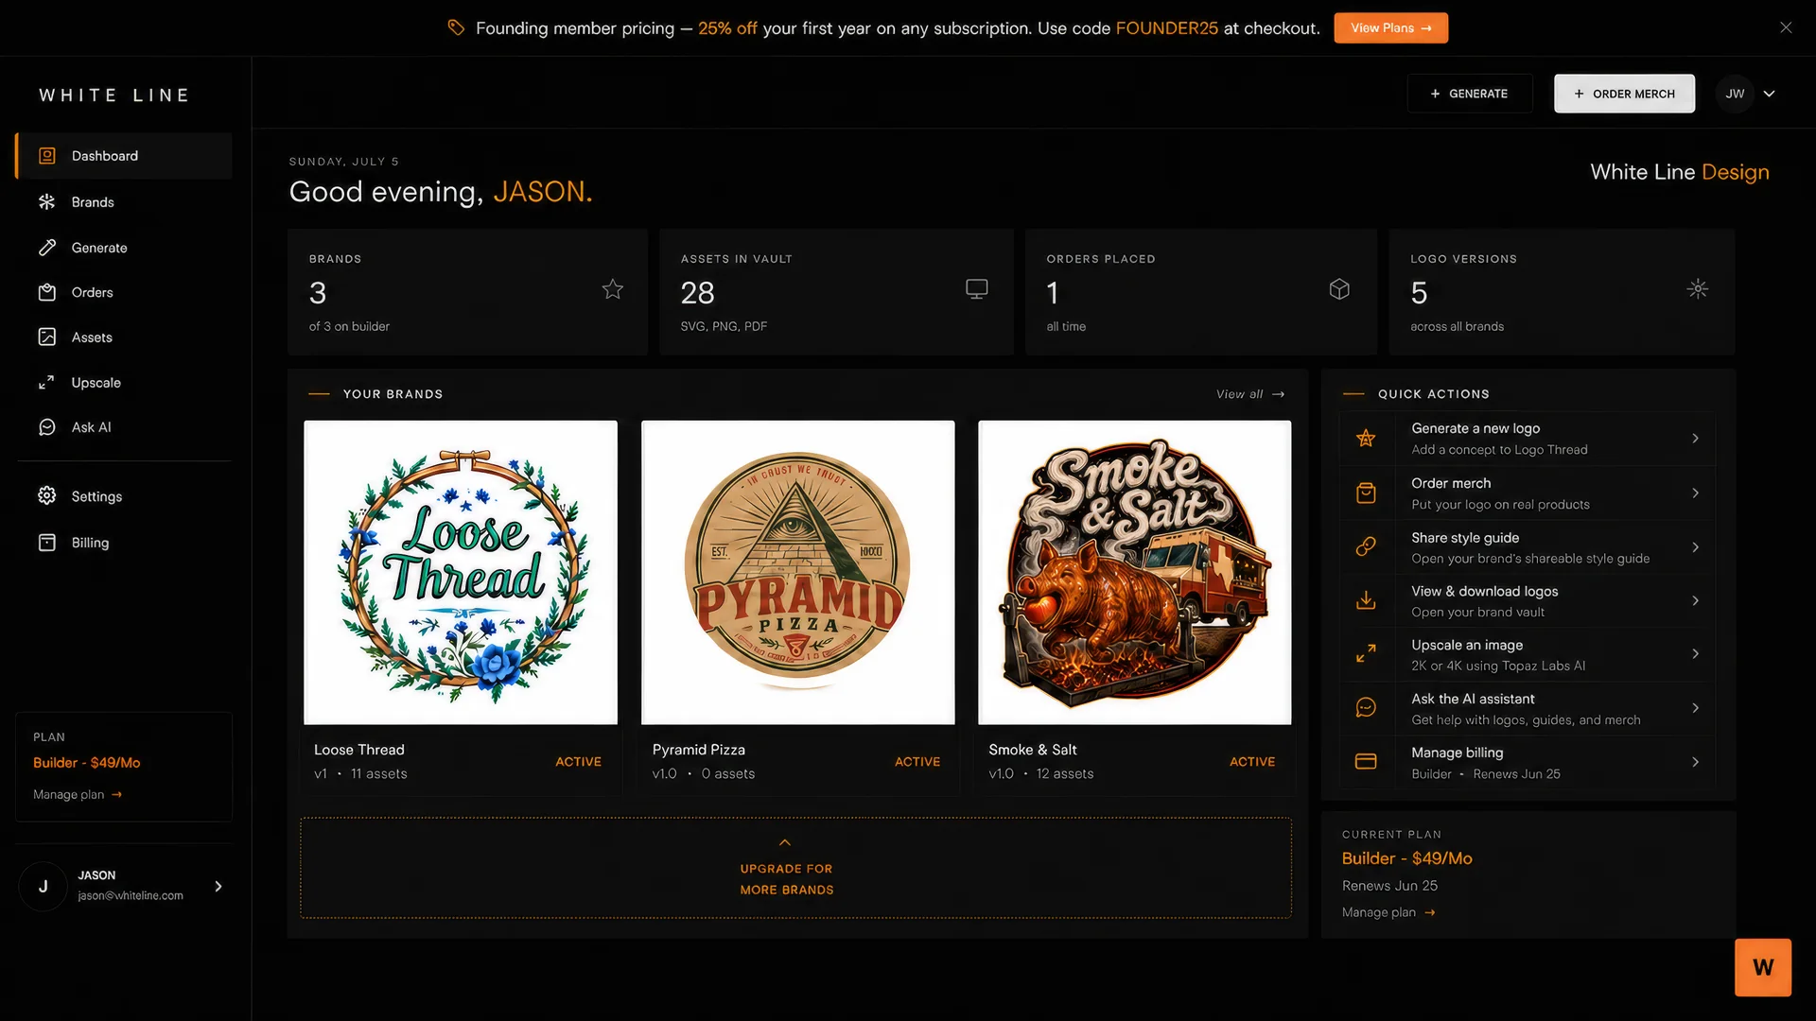Open Manage billing row chevron
This screenshot has height=1021, width=1816.
[x=1695, y=761]
